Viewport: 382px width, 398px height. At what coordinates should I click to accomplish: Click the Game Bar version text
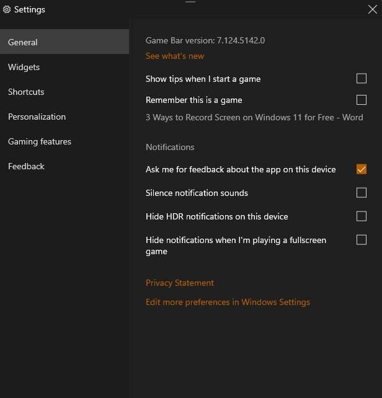[205, 40]
